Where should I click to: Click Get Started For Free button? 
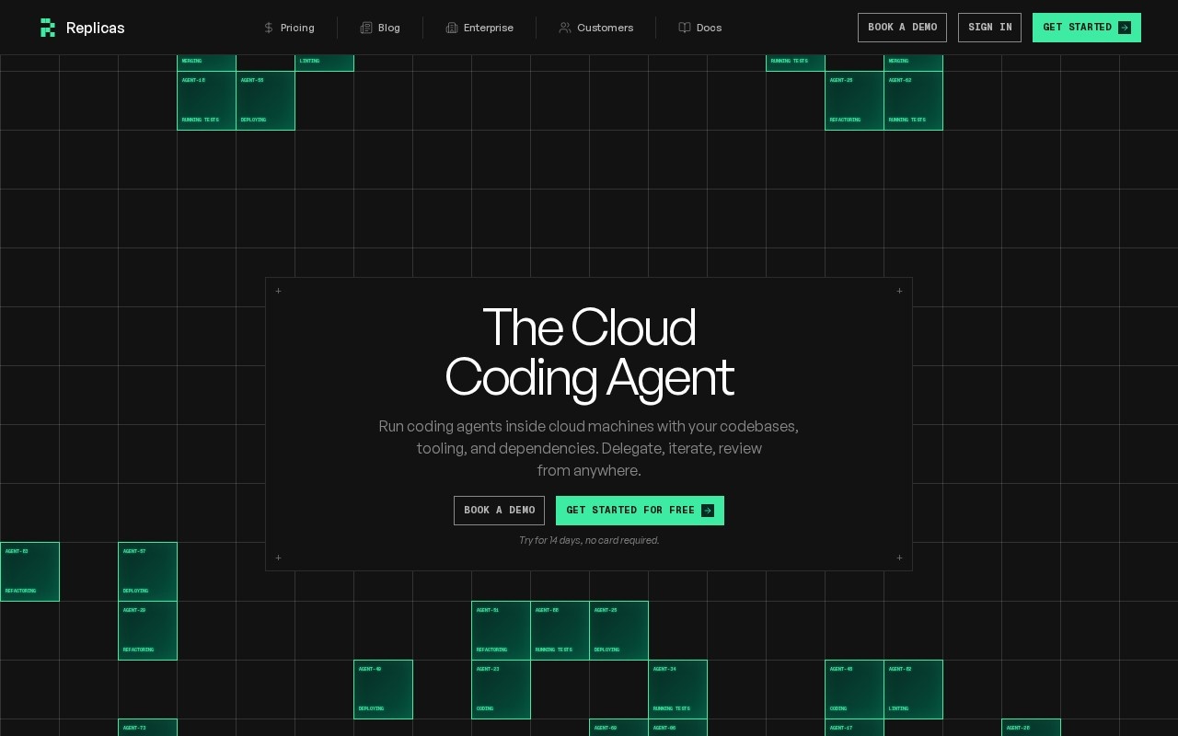(x=640, y=511)
